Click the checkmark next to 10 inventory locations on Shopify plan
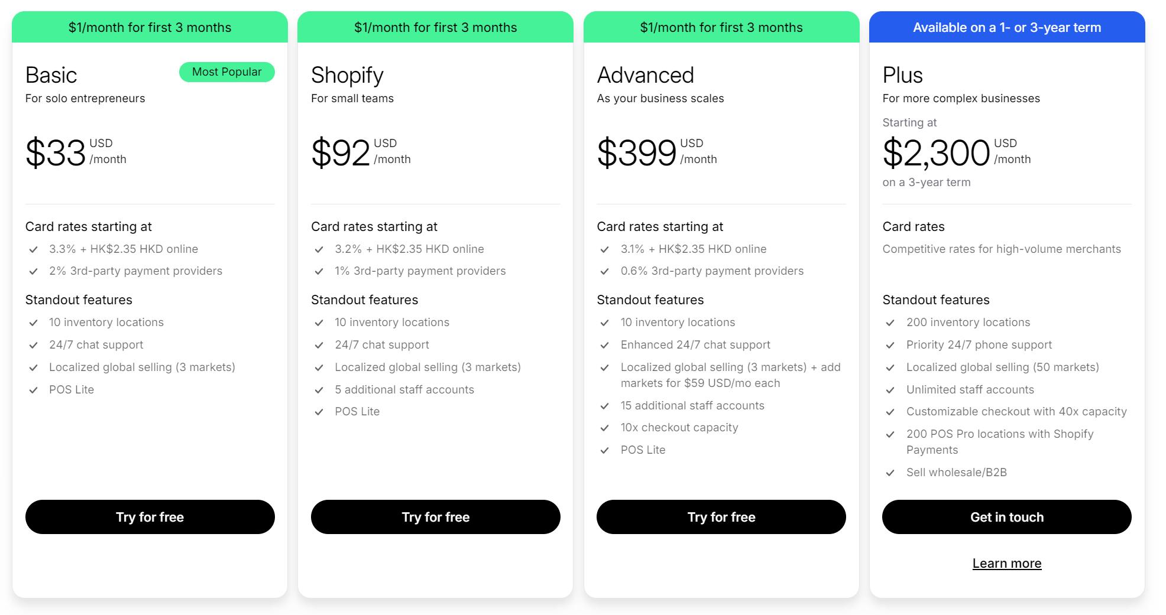 pyautogui.click(x=318, y=323)
